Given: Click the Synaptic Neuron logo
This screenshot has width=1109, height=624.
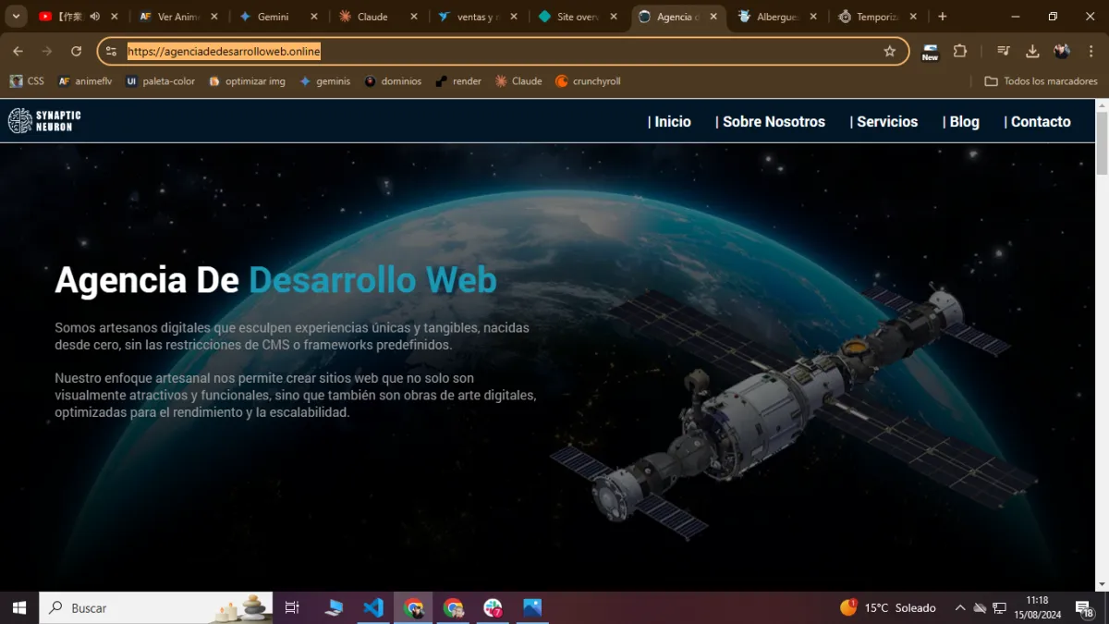Looking at the screenshot, I should coord(44,121).
